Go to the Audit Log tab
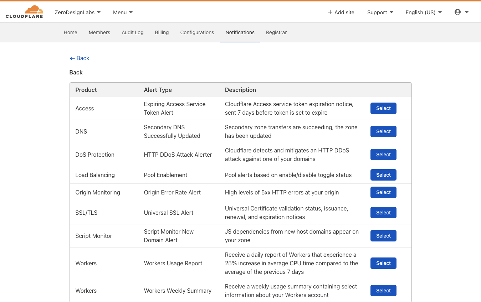The height and width of the screenshot is (302, 481). coord(133,32)
